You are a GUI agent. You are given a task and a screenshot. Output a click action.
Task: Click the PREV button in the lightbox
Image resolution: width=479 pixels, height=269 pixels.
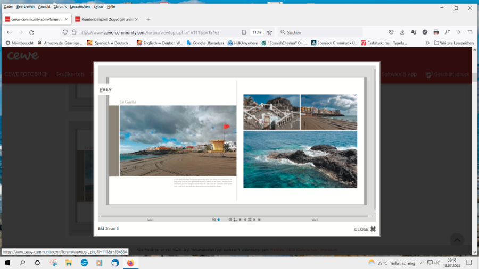105,89
